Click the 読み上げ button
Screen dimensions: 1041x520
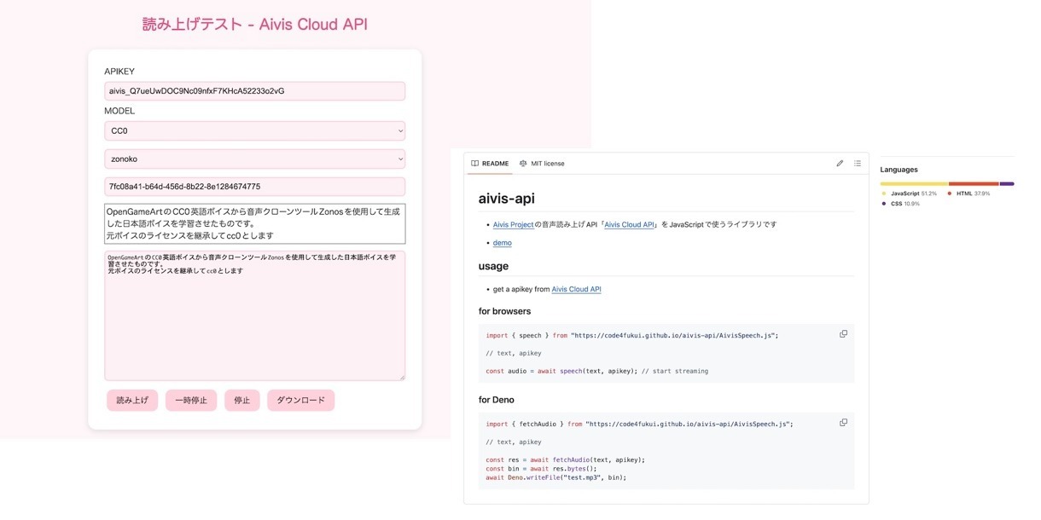click(x=132, y=401)
